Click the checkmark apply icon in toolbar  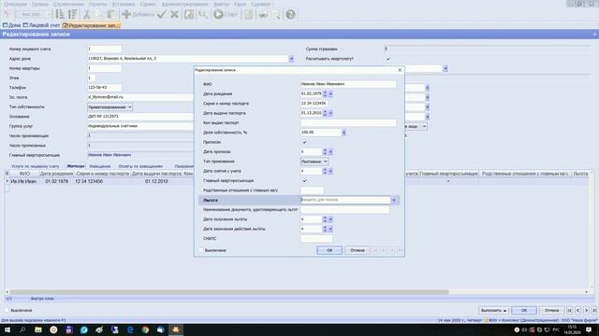point(162,15)
